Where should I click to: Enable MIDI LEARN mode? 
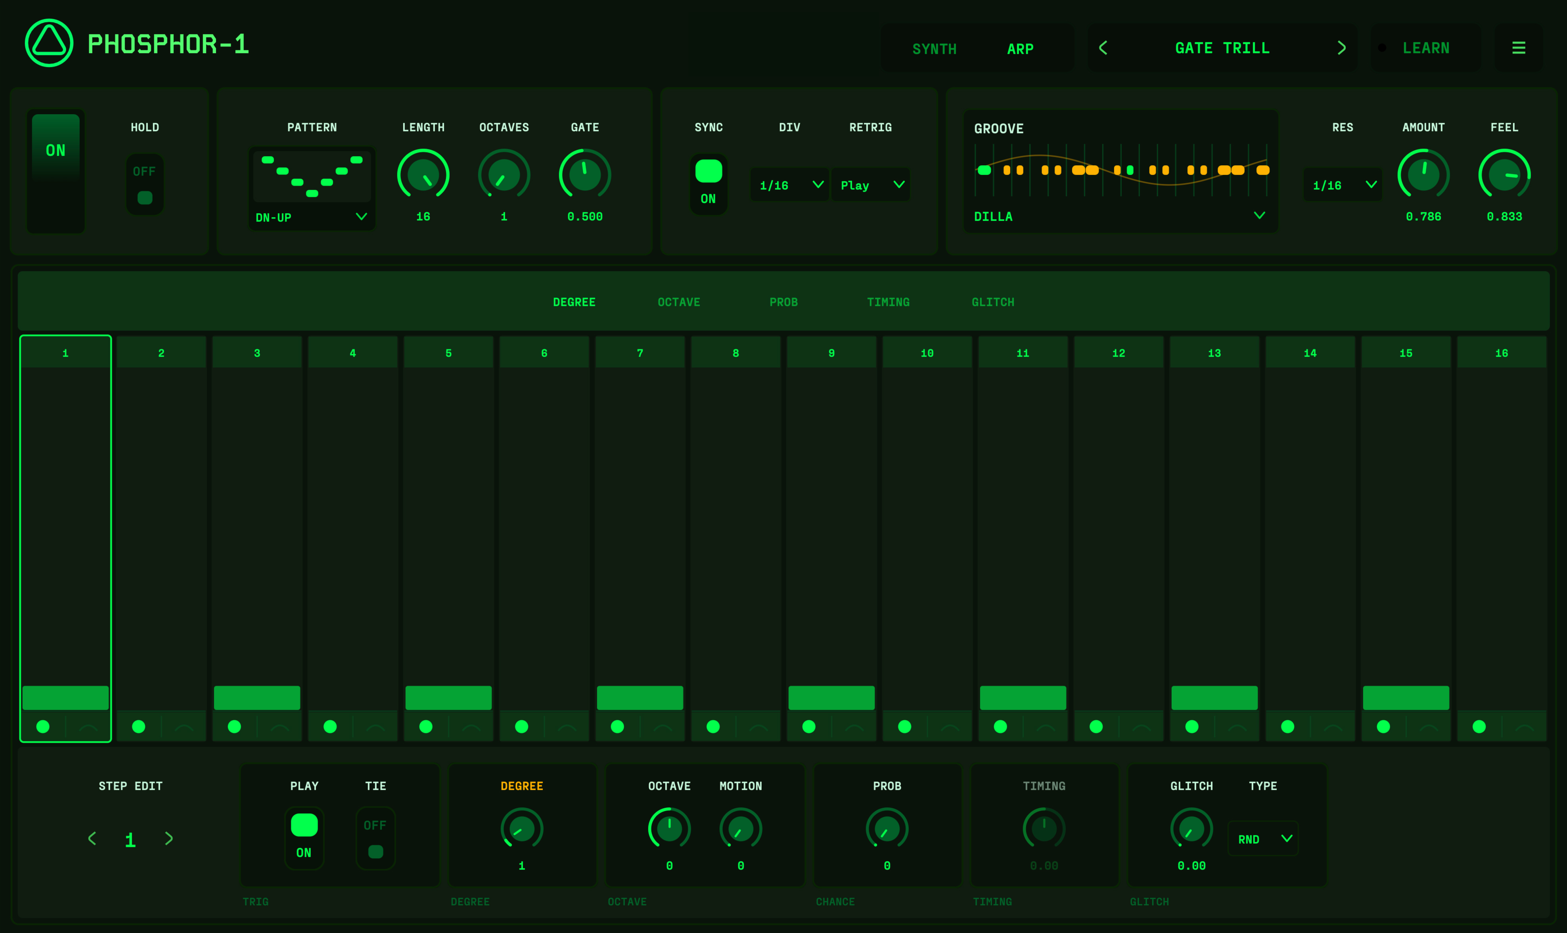(1425, 48)
